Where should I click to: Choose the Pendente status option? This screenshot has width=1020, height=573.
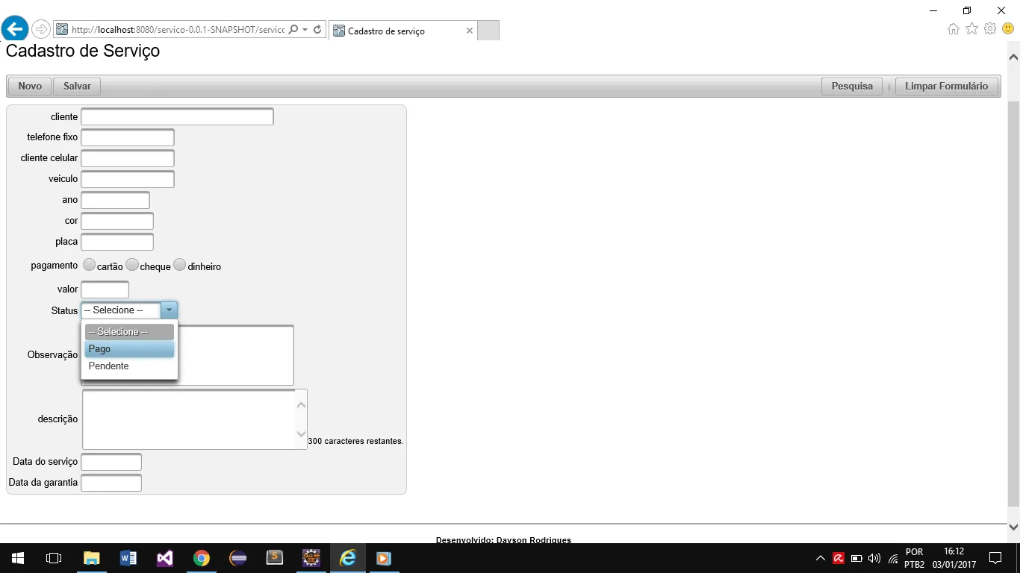[x=129, y=366]
